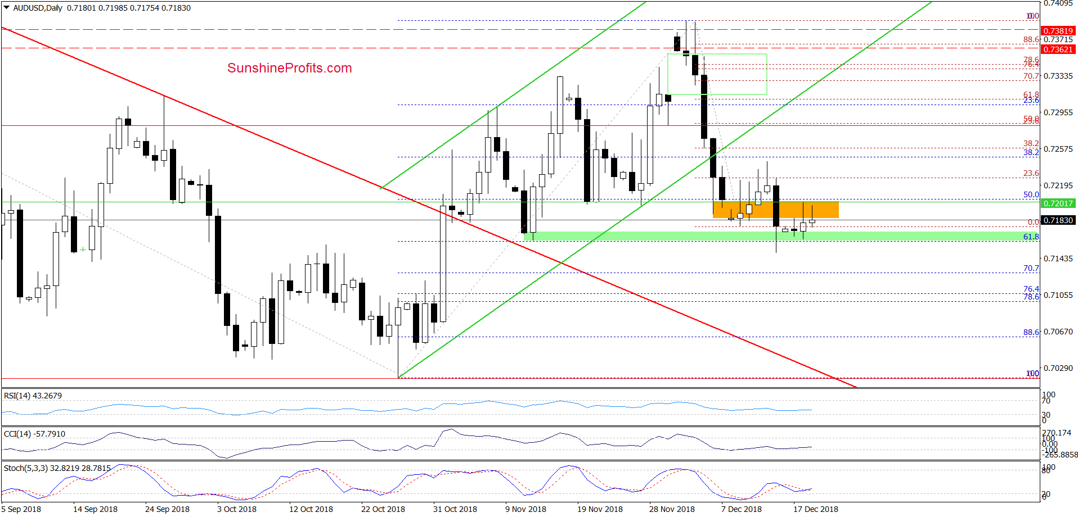
Task: Click the 5 Sep 2018 date label
Action: pos(21,509)
